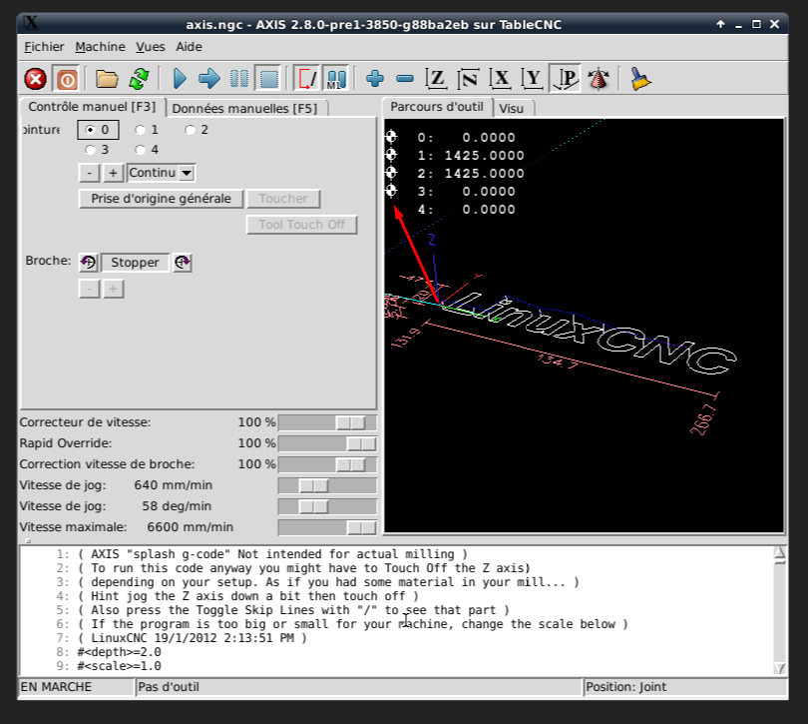
Task: Click the Toucher button
Action: coord(283,199)
